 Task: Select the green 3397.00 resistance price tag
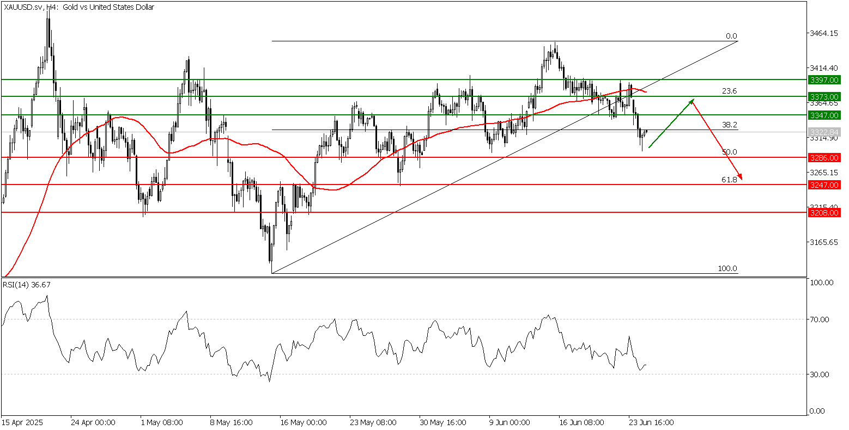coord(824,80)
